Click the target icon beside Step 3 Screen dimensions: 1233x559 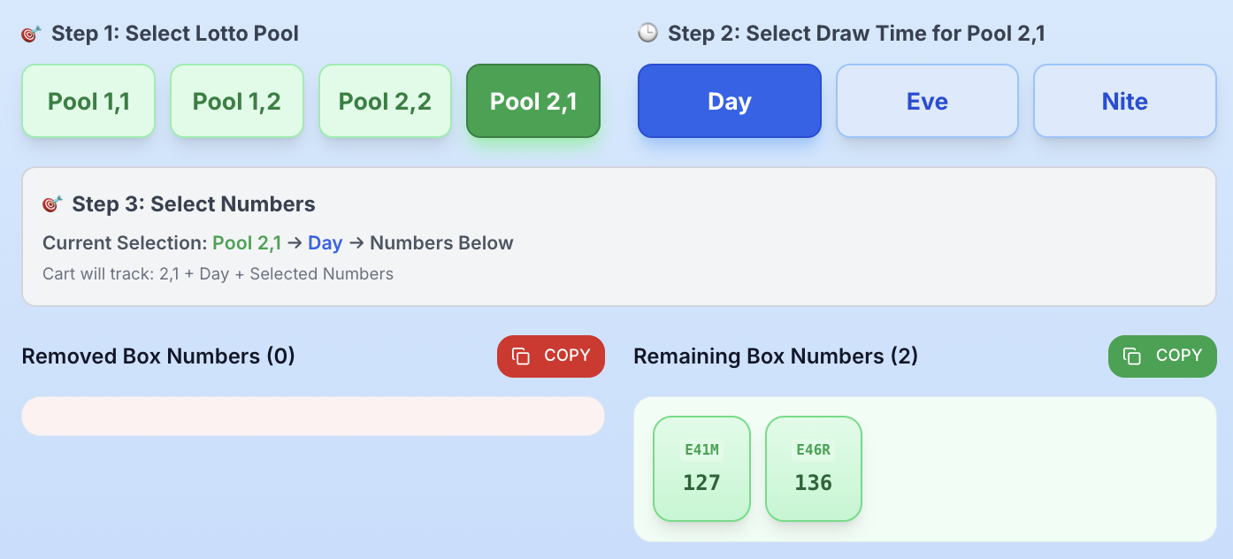coord(52,204)
